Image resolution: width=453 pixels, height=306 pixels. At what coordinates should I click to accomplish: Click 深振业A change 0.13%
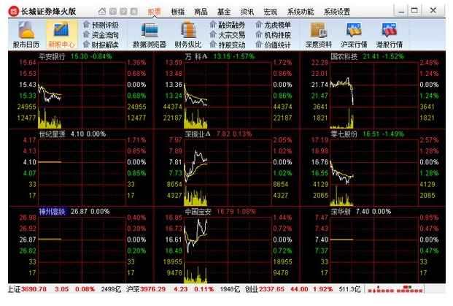(243, 134)
